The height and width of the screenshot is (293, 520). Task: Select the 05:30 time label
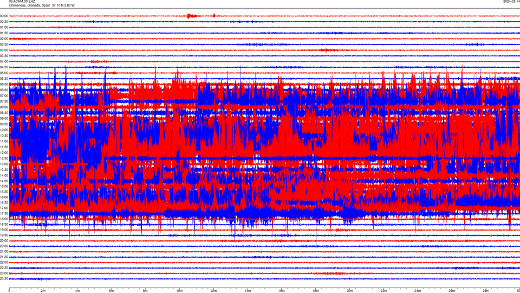click(x=4, y=79)
